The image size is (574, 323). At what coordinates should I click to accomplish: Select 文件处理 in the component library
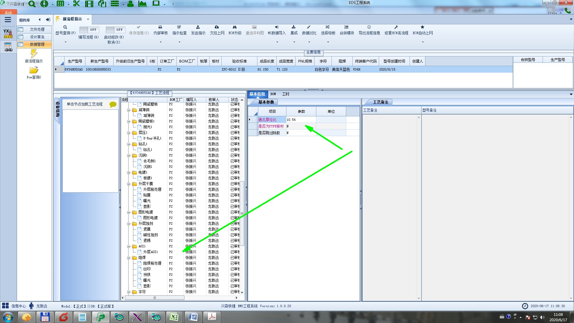point(37,29)
